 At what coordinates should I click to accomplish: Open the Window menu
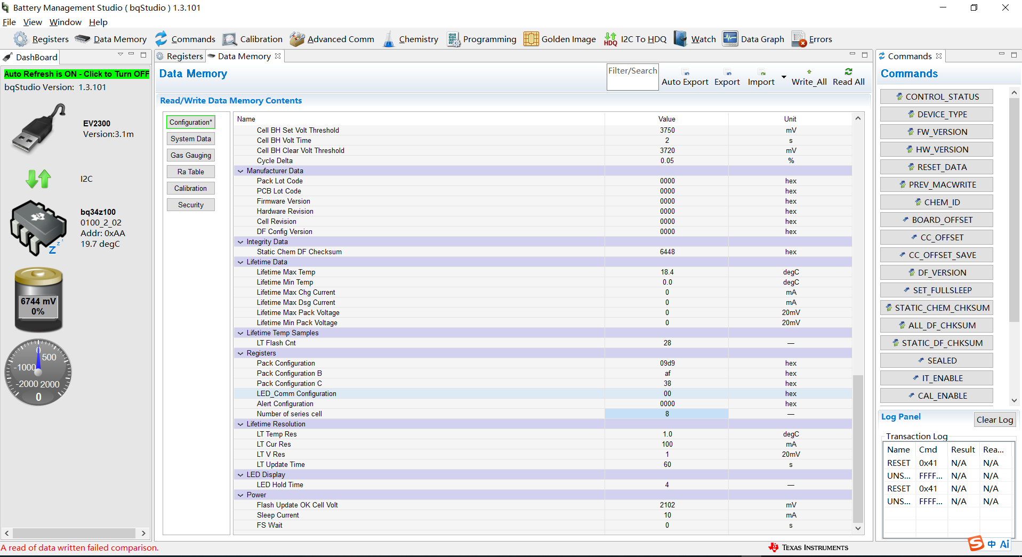[x=66, y=22]
